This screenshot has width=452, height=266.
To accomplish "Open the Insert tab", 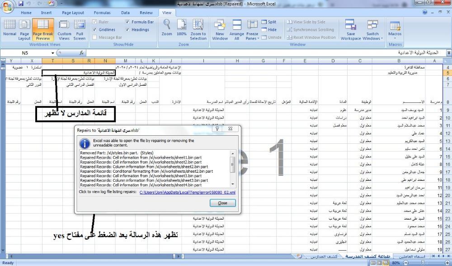I will pos(46,13).
